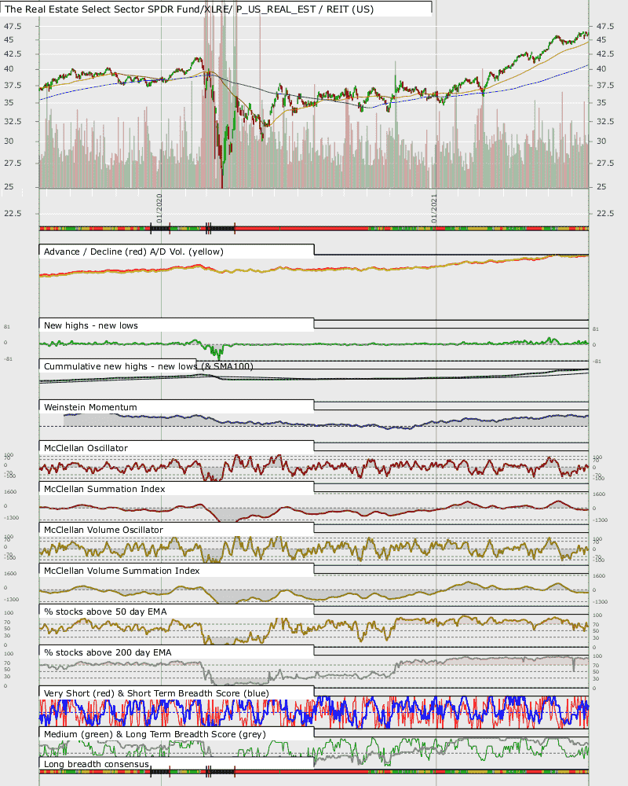The image size is (628, 786).
Task: Select McClellan Volume Summation Index label
Action: coord(122,571)
